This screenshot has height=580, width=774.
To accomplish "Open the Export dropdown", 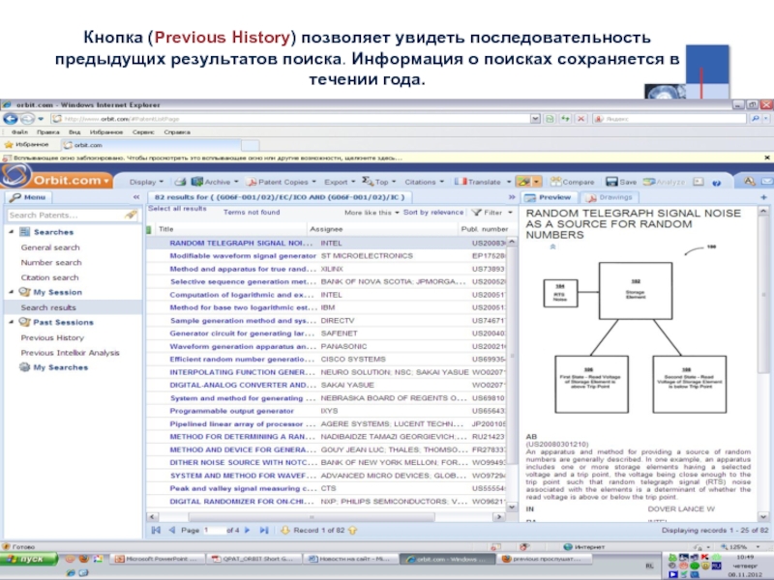I will pyautogui.click(x=340, y=182).
